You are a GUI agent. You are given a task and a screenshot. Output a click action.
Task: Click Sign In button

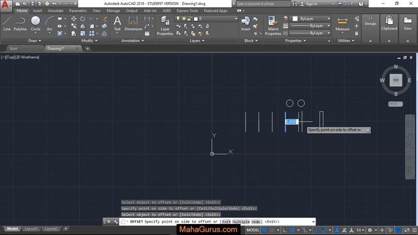(x=309, y=4)
